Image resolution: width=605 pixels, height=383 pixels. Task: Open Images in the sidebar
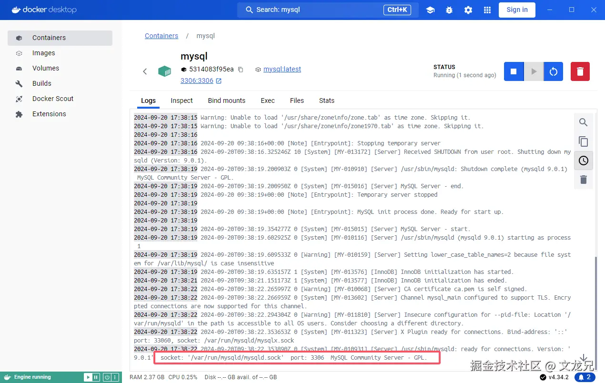pyautogui.click(x=60, y=53)
